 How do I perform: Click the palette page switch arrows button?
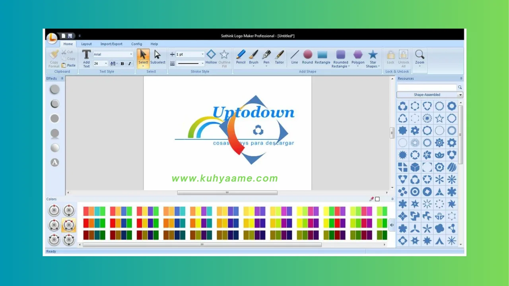click(x=392, y=225)
